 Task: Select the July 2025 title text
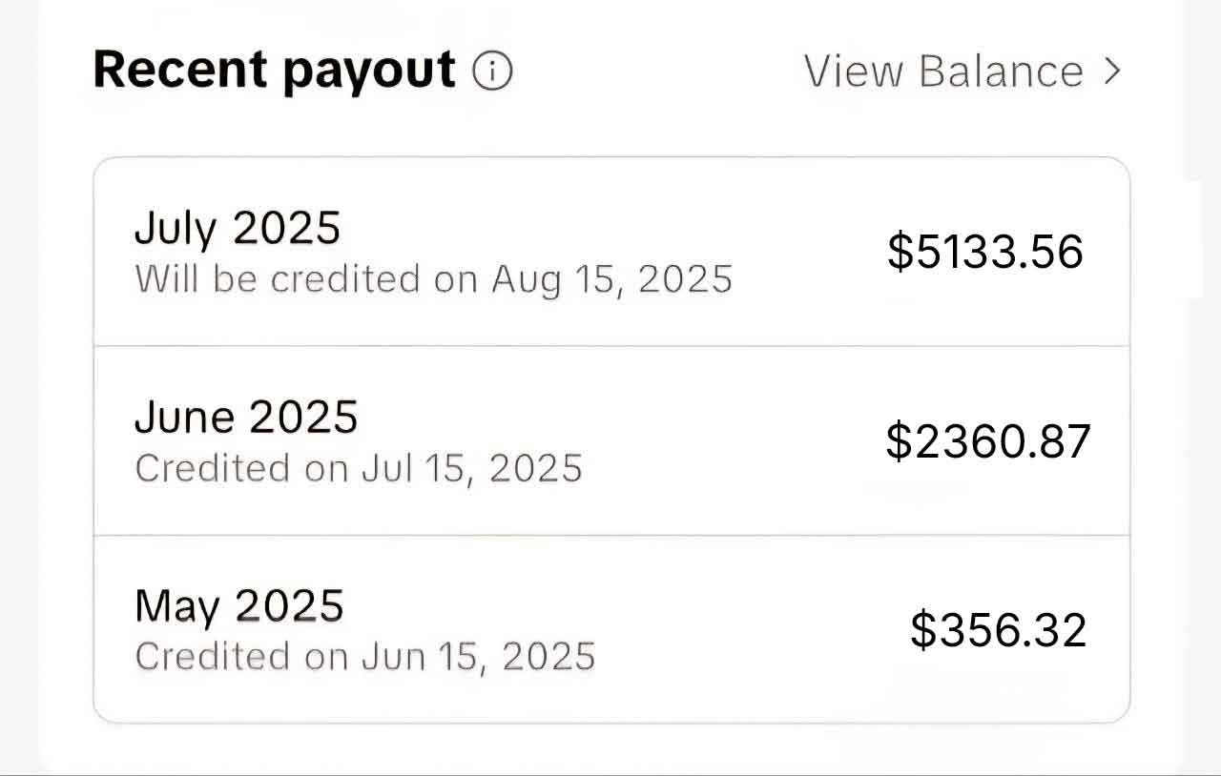237,228
